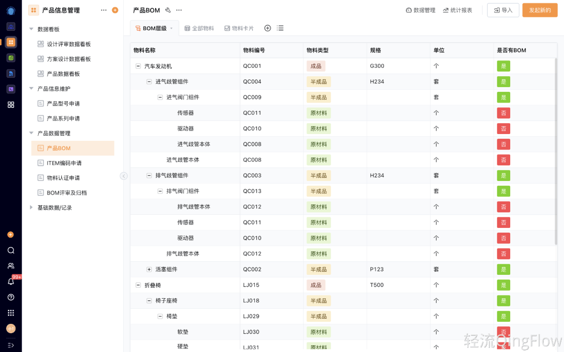
Task: Collapse the 汽车发动机 tree row
Action: click(138, 66)
